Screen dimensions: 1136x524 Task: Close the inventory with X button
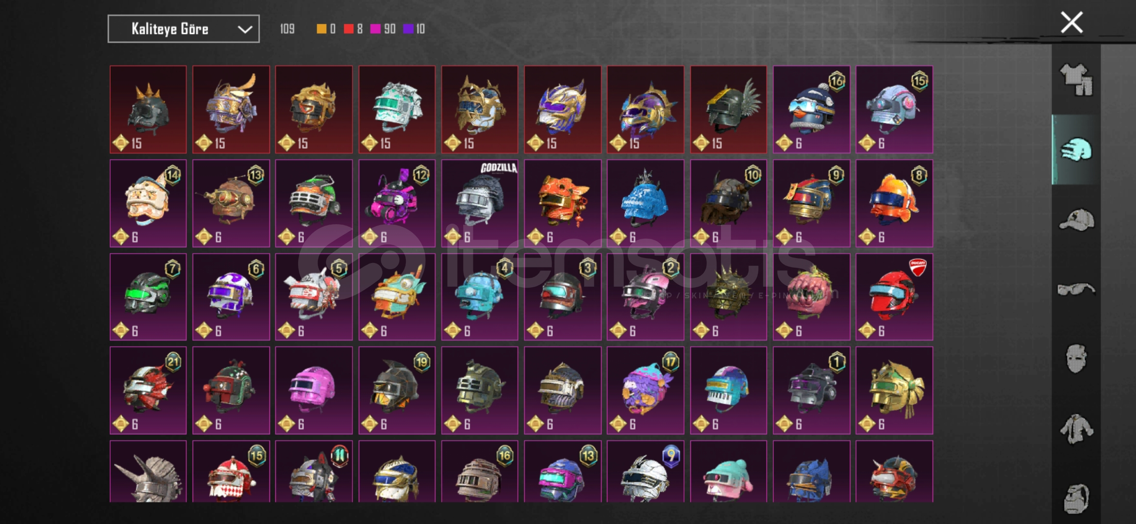point(1071,22)
